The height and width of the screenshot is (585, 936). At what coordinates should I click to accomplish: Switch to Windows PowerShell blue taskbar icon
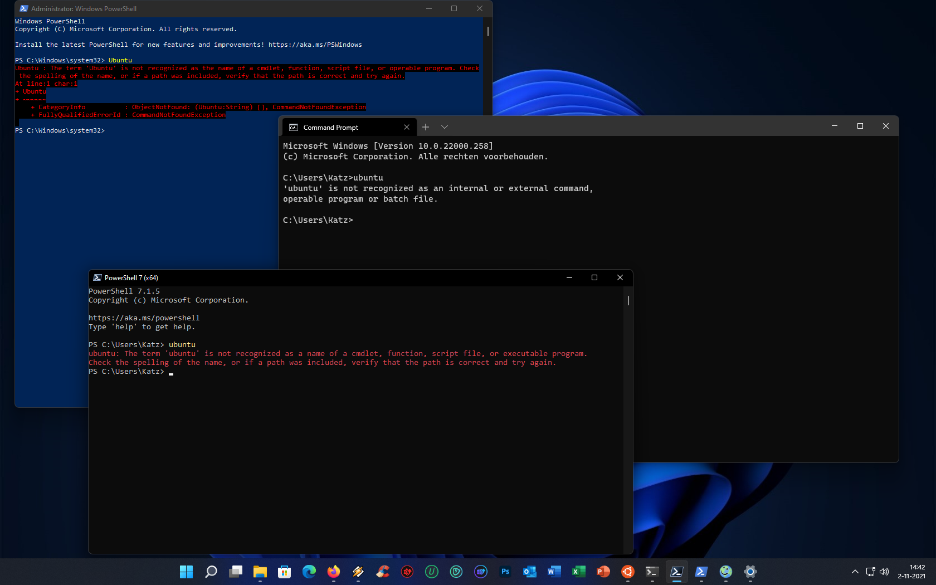pyautogui.click(x=701, y=572)
